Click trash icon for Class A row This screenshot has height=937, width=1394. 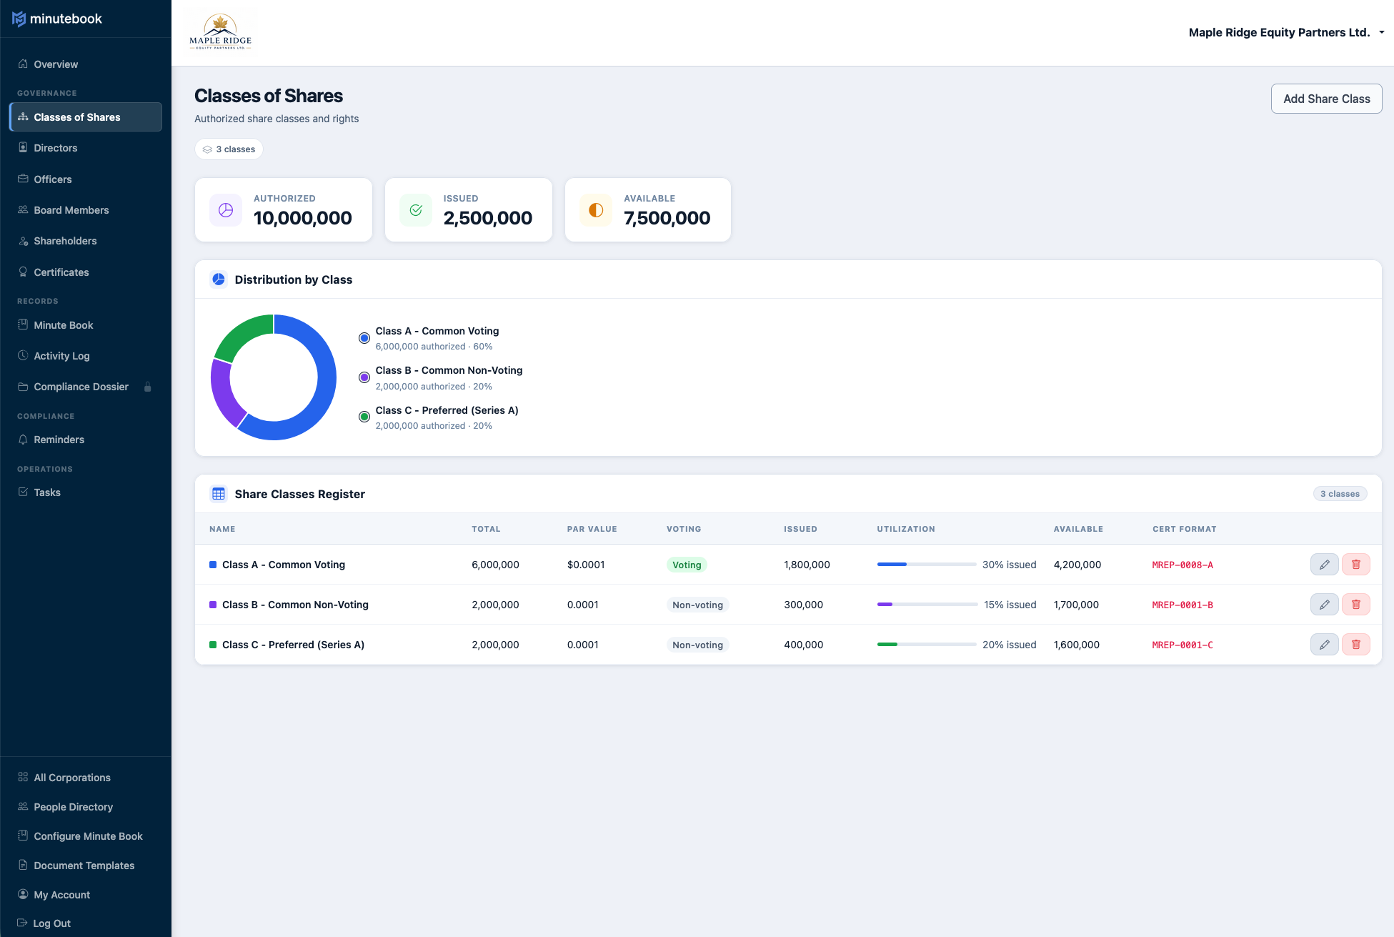click(x=1355, y=565)
